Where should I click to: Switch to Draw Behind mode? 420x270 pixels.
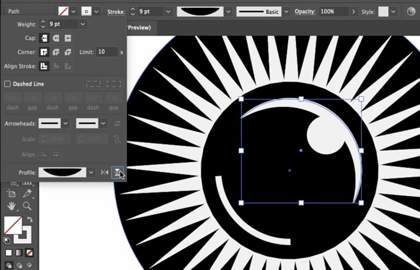click(19, 265)
